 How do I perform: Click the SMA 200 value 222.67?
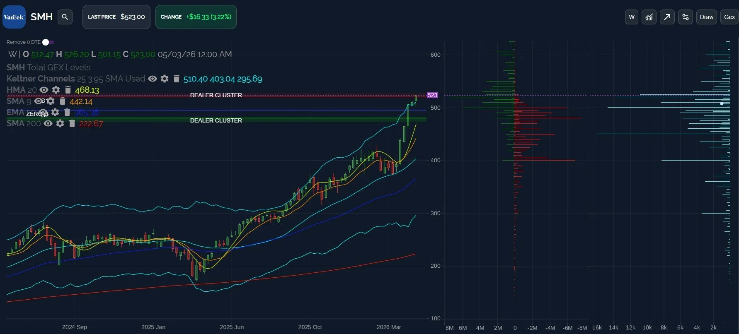pyautogui.click(x=91, y=123)
